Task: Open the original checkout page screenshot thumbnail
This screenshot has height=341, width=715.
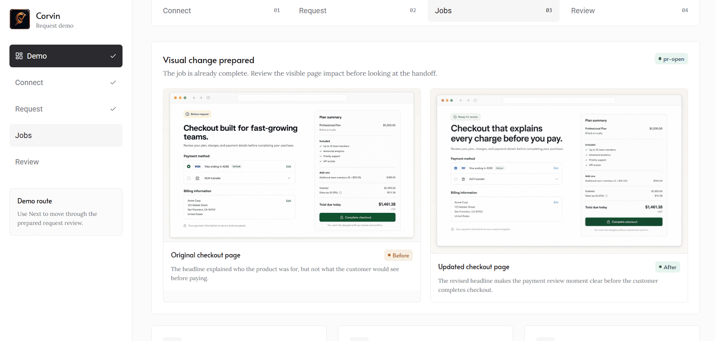Action: [292, 165]
